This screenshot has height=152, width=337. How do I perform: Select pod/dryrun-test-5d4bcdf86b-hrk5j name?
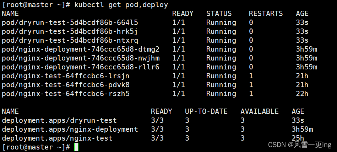[x=70, y=31]
